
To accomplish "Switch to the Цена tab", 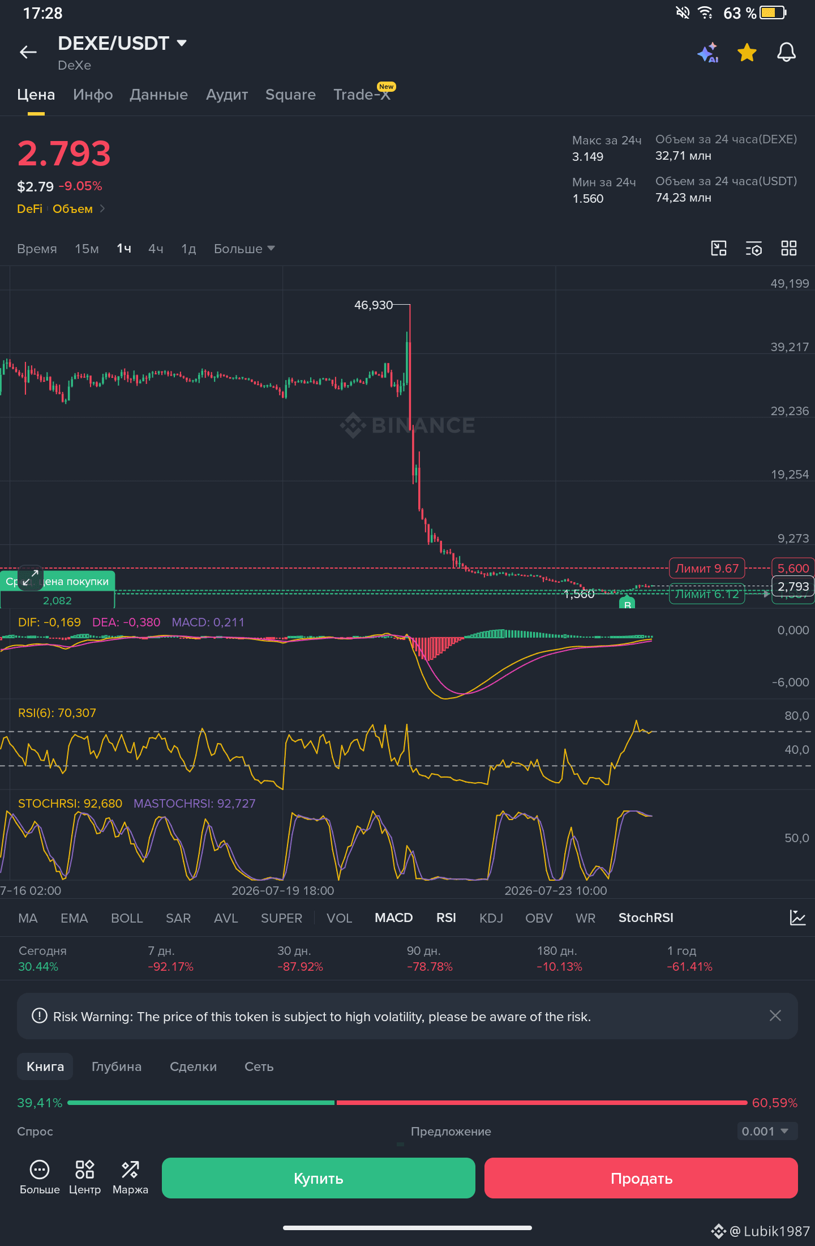I will tap(36, 95).
